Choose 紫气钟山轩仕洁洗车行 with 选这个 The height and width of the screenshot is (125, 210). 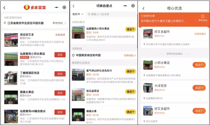click(x=131, y=71)
